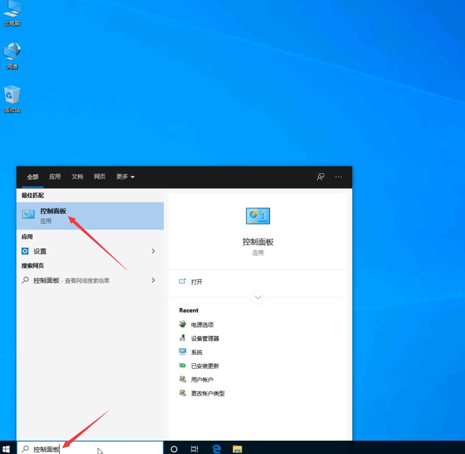
Task: Switch to the 网页 tab
Action: 99,177
